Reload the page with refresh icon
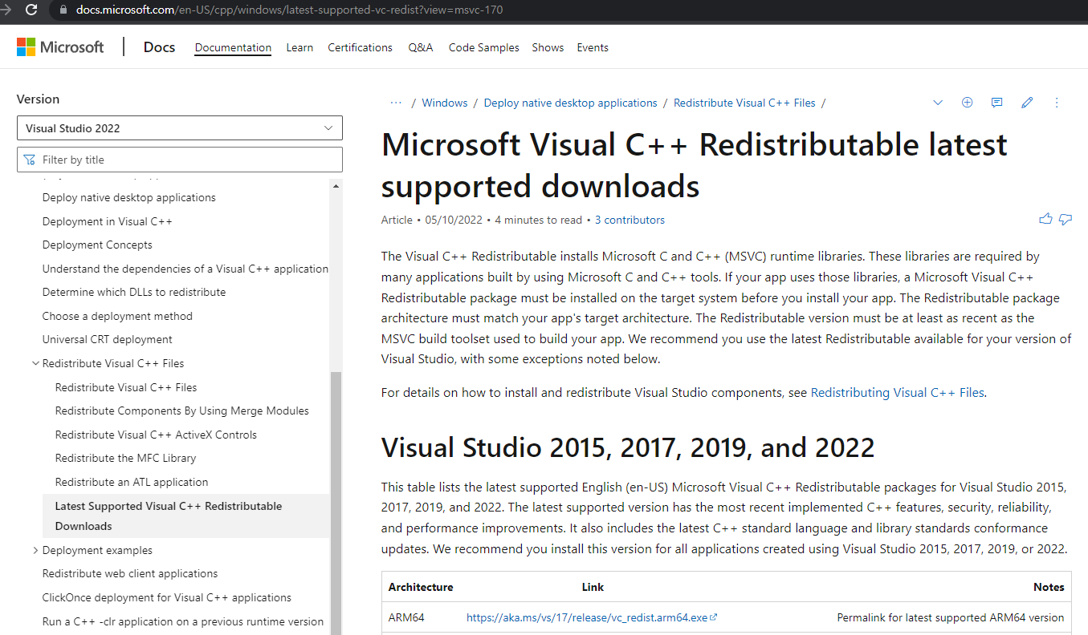This screenshot has width=1088, height=635. (x=31, y=10)
